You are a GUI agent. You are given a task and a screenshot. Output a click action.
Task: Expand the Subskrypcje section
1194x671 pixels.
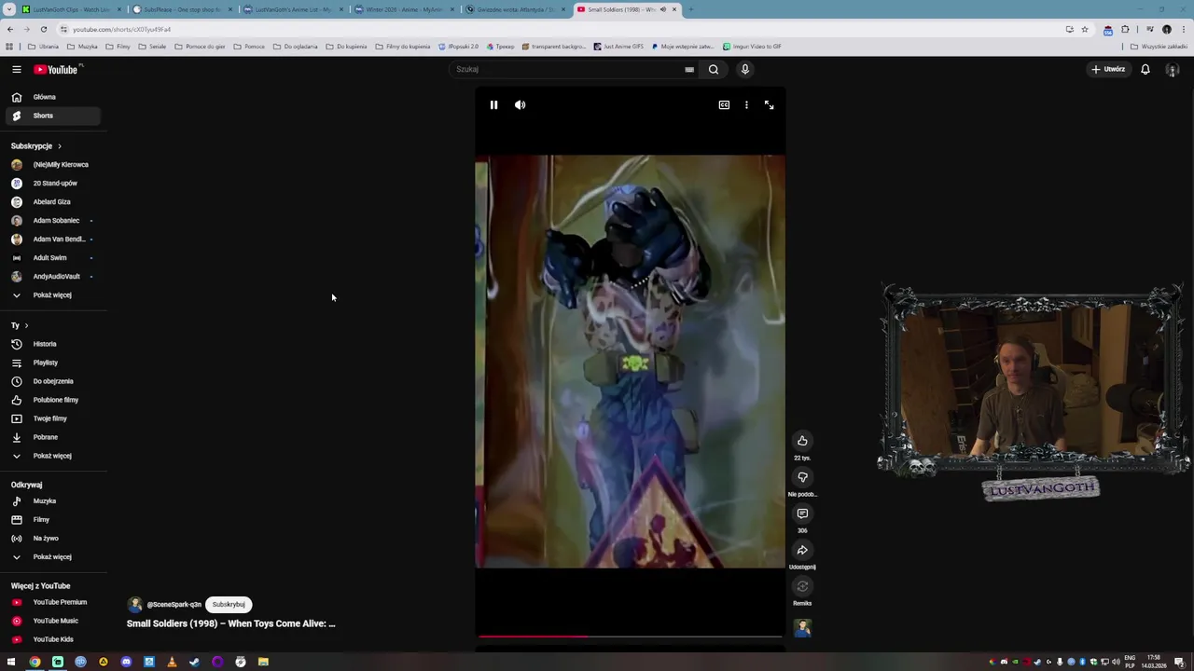tap(36, 146)
